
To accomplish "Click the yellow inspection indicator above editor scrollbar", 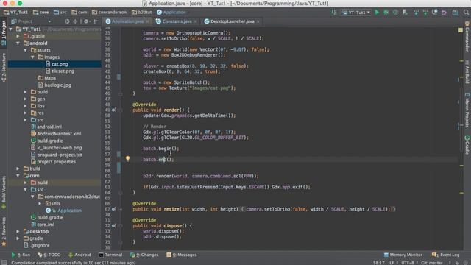I will pyautogui.click(x=461, y=30).
